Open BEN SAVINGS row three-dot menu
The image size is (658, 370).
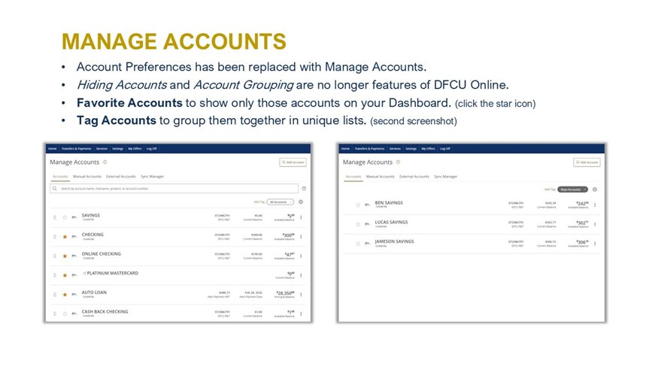point(595,205)
